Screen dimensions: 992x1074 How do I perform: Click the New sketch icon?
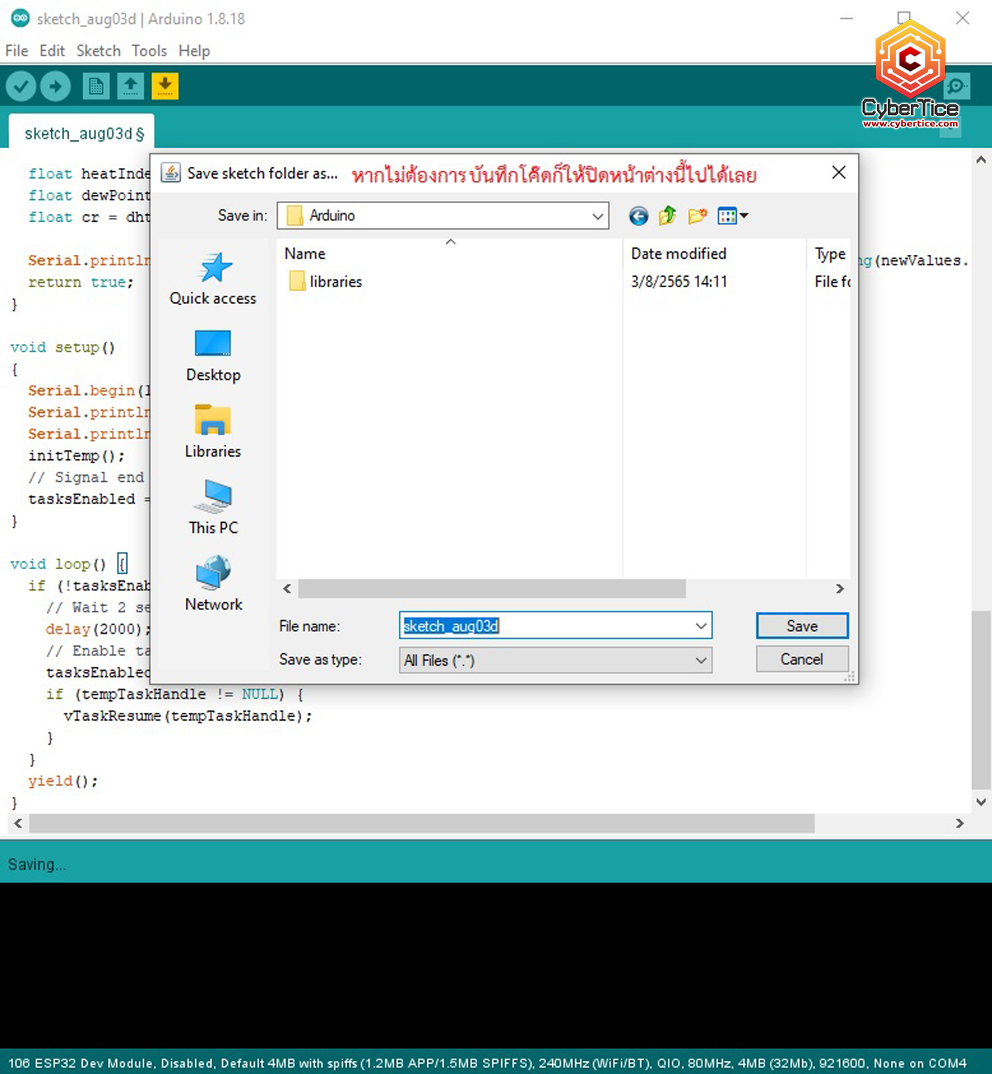coord(96,86)
